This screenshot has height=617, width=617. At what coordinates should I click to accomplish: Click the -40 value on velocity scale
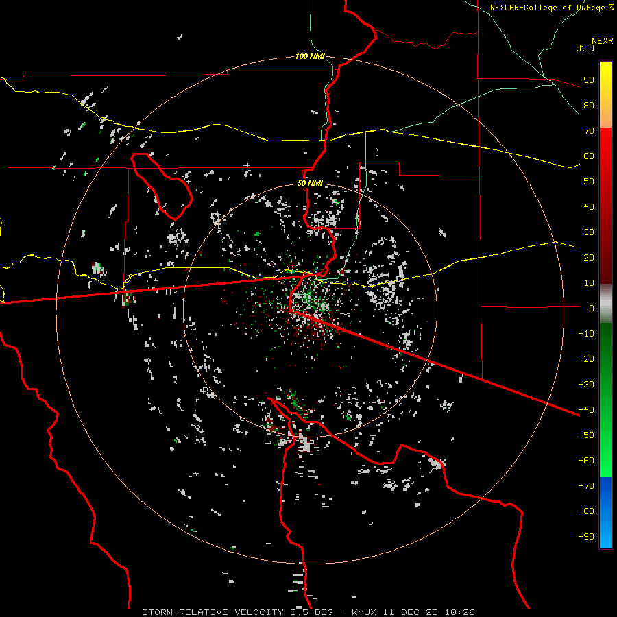coord(586,410)
